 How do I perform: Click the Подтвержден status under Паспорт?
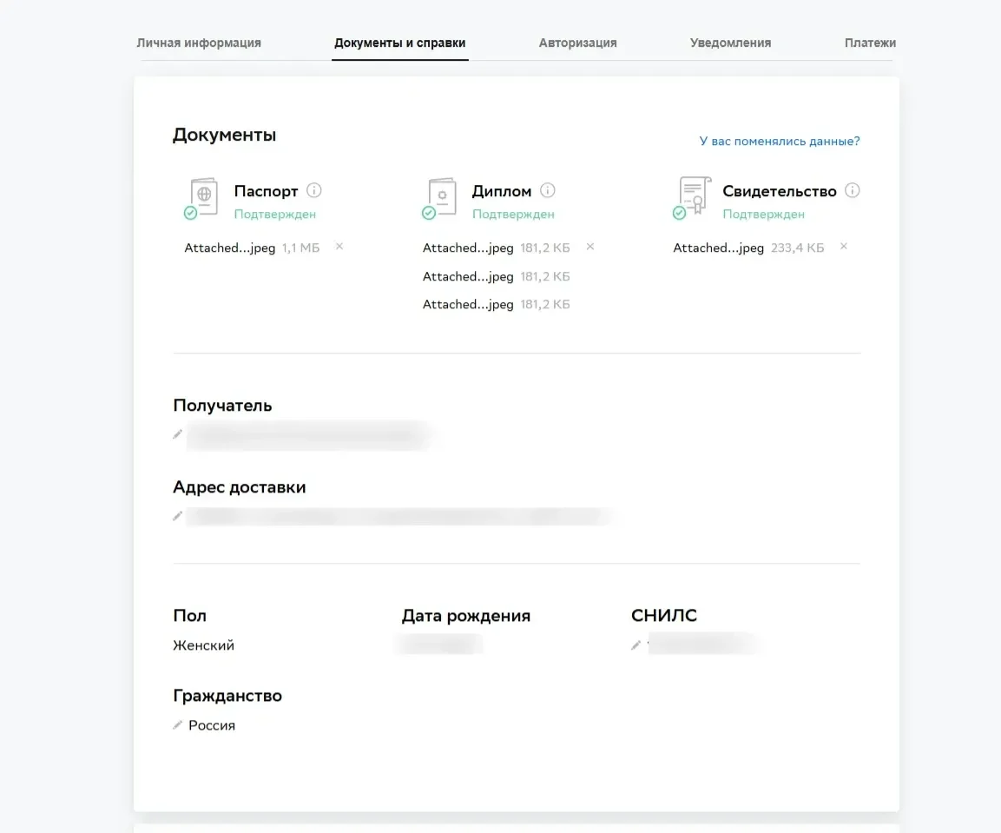tap(274, 215)
